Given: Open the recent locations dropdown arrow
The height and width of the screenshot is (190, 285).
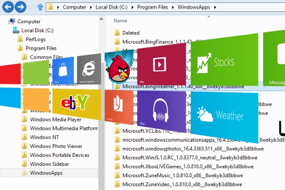Looking at the screenshot, I should pyautogui.click(x=31, y=8).
